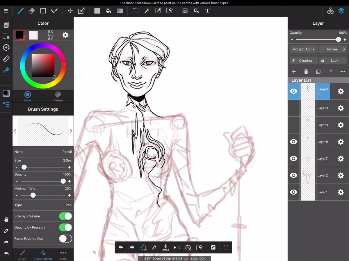
Task: Click the Lock layer button
Action: pyautogui.click(x=333, y=60)
